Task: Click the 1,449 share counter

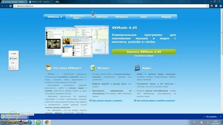Action: coord(13,54)
